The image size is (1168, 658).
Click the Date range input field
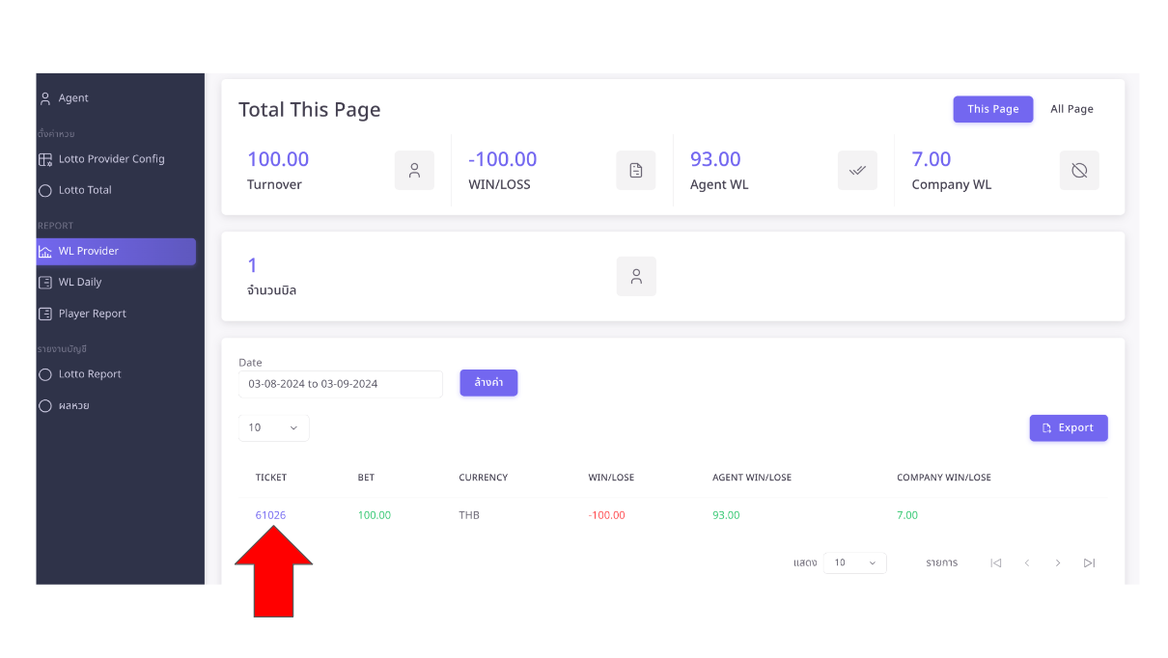(340, 384)
